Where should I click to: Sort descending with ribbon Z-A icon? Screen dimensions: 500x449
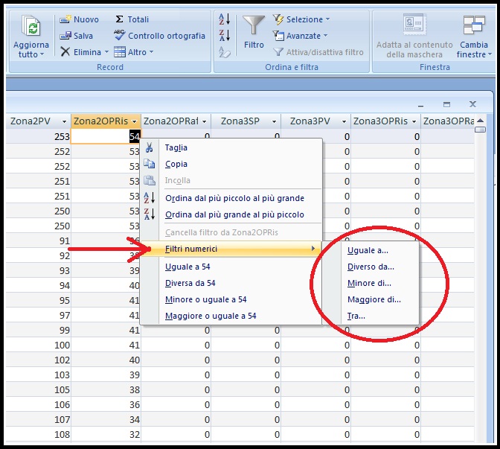click(x=225, y=36)
